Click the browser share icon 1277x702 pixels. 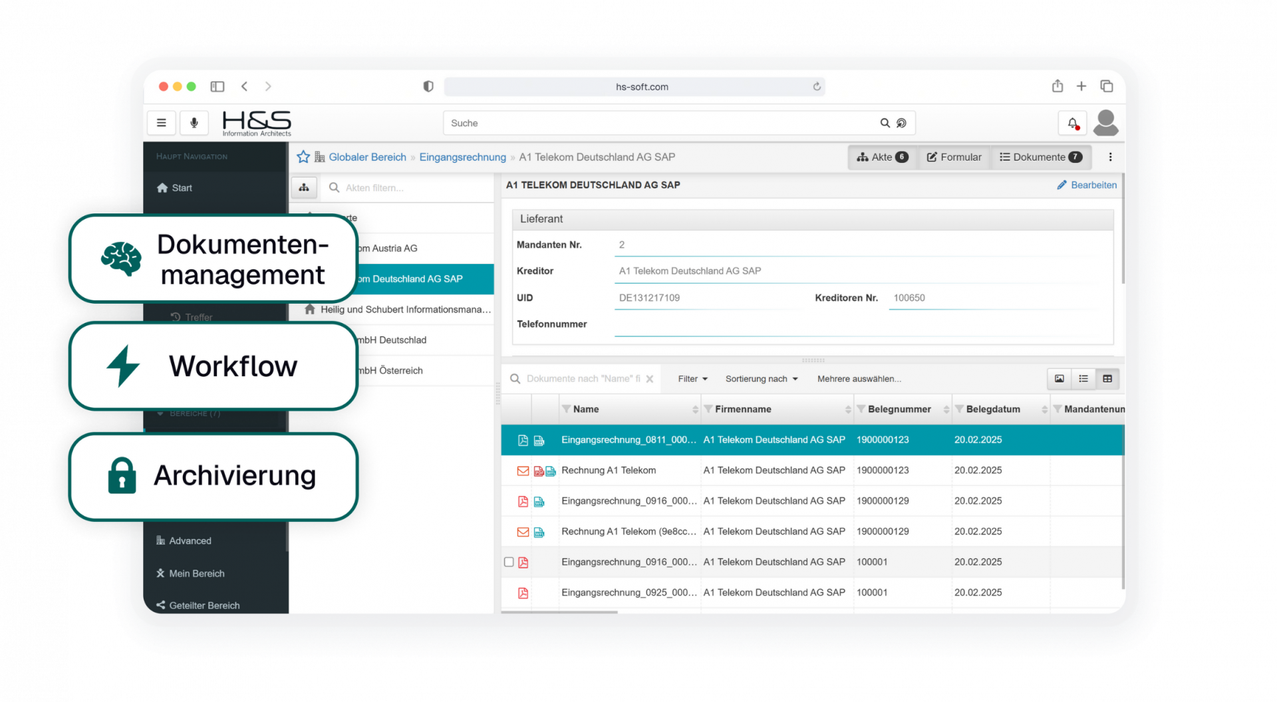click(x=1058, y=86)
